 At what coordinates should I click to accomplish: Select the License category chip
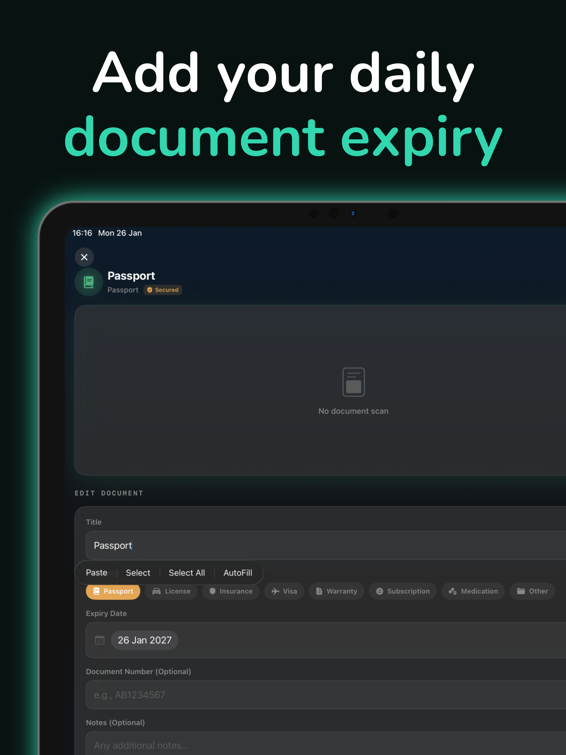171,591
